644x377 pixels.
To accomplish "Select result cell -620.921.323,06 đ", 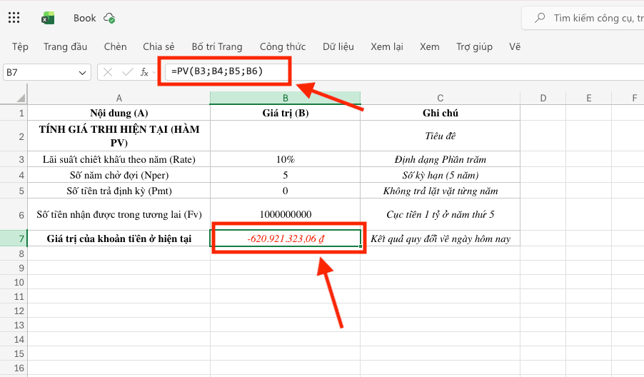I will [x=285, y=238].
